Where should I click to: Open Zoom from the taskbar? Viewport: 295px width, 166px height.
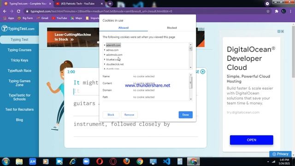(x=86, y=161)
